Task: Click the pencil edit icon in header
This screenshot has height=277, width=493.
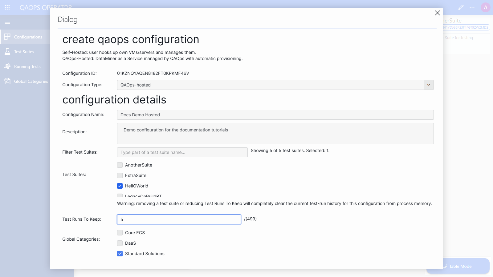Action: [x=461, y=7]
